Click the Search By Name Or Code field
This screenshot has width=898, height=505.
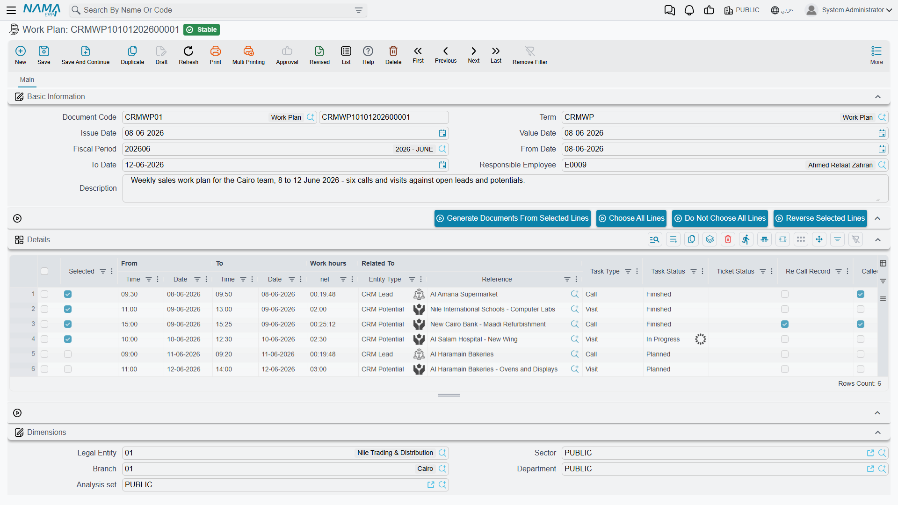217,10
